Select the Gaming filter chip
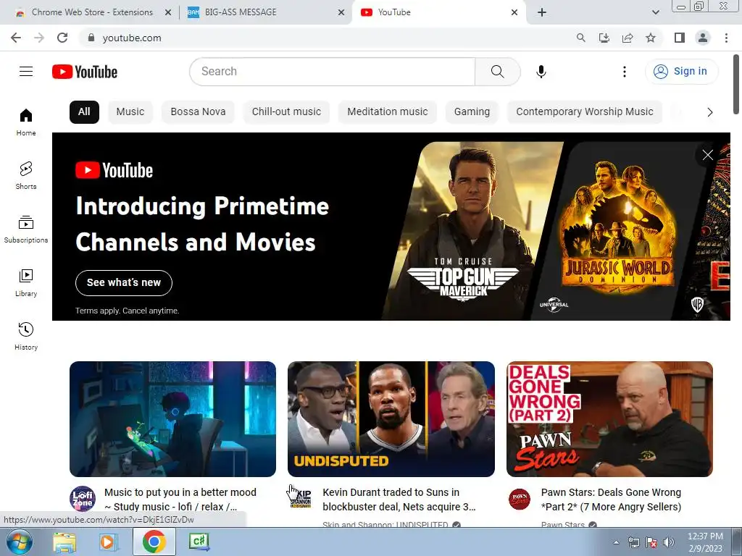 [x=472, y=112]
